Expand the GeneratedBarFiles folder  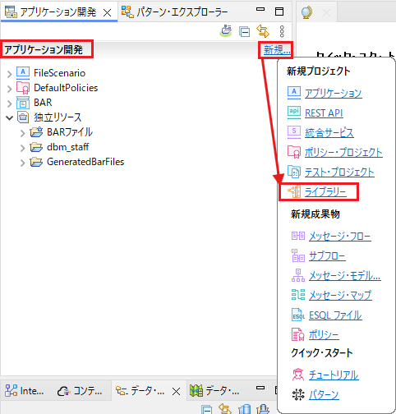point(23,163)
